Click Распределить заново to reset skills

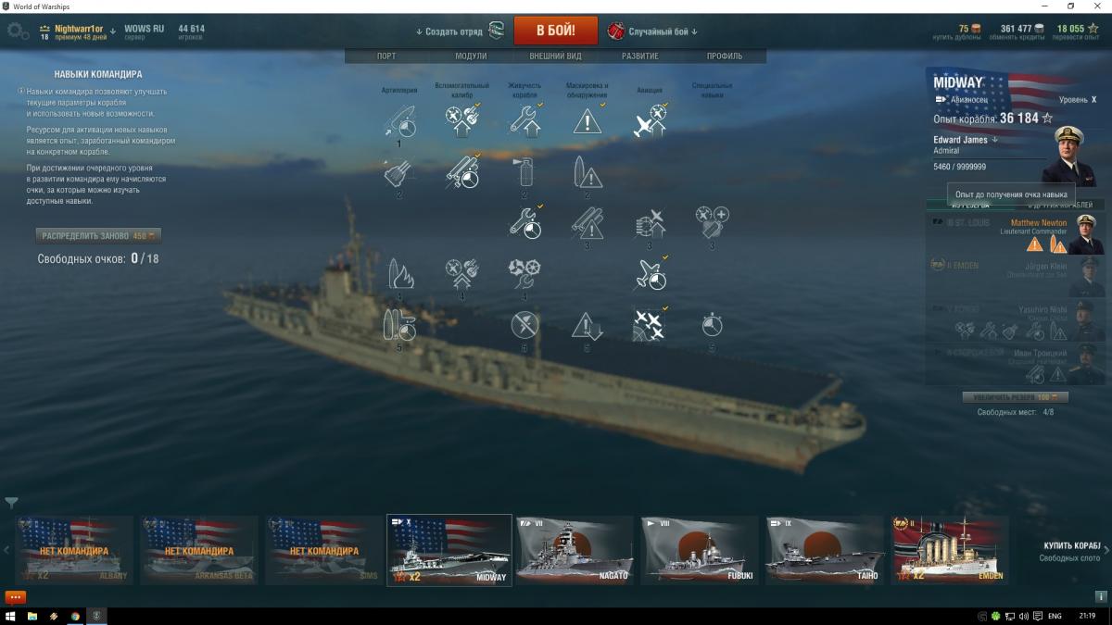point(98,236)
